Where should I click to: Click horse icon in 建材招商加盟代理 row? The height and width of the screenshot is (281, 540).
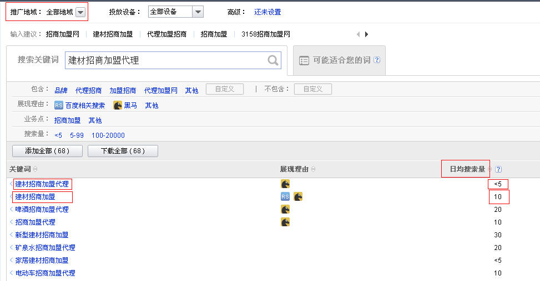[285, 184]
